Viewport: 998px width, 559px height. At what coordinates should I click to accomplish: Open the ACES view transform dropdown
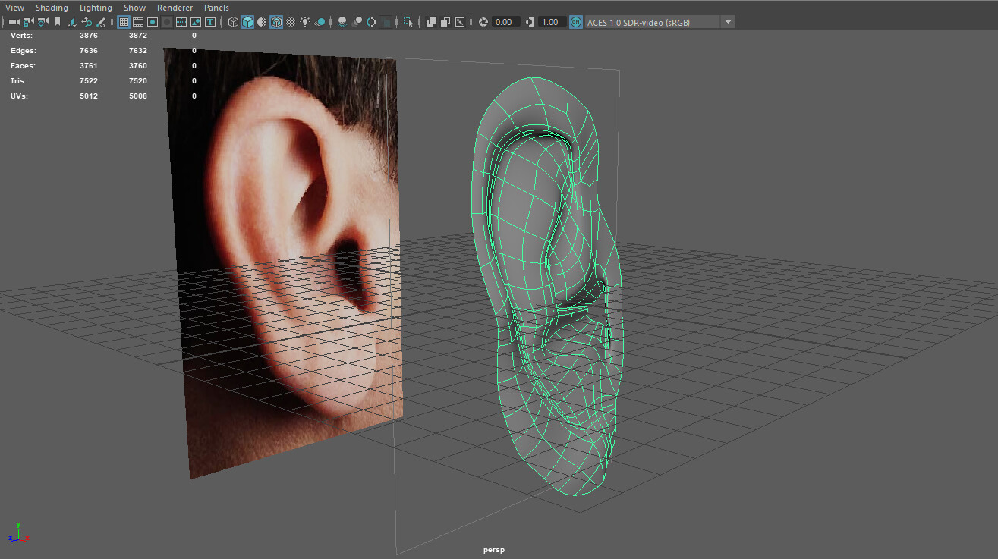tap(728, 22)
